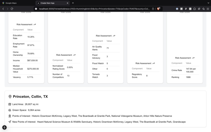Click the location pin icon beside Princeton

click(x=10, y=97)
